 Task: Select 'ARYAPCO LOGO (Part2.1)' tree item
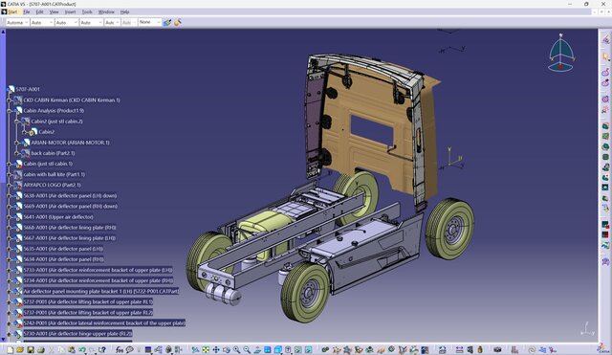coord(52,185)
